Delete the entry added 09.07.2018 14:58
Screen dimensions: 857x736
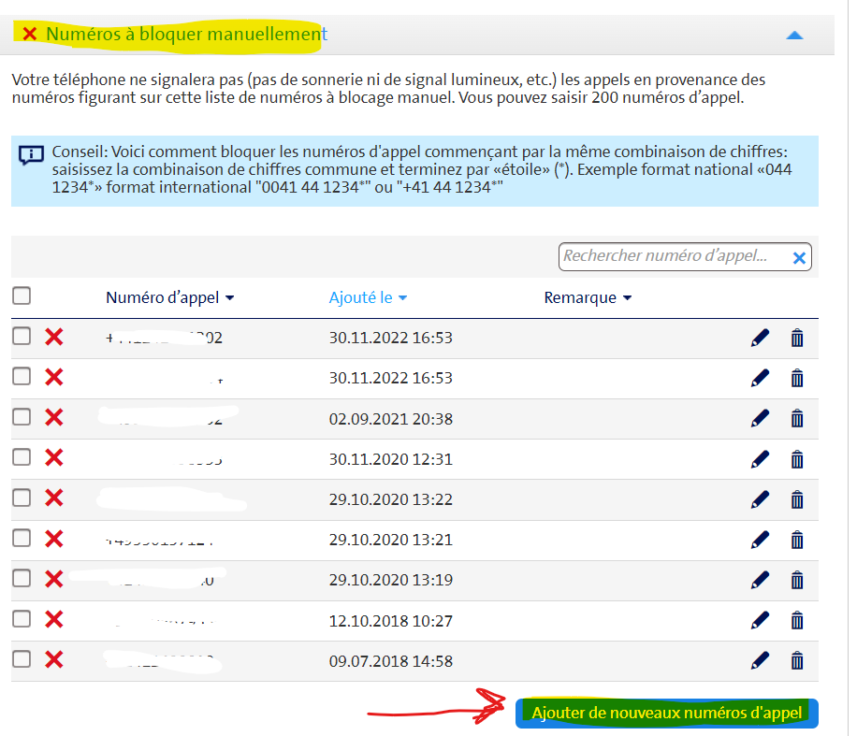tap(797, 661)
